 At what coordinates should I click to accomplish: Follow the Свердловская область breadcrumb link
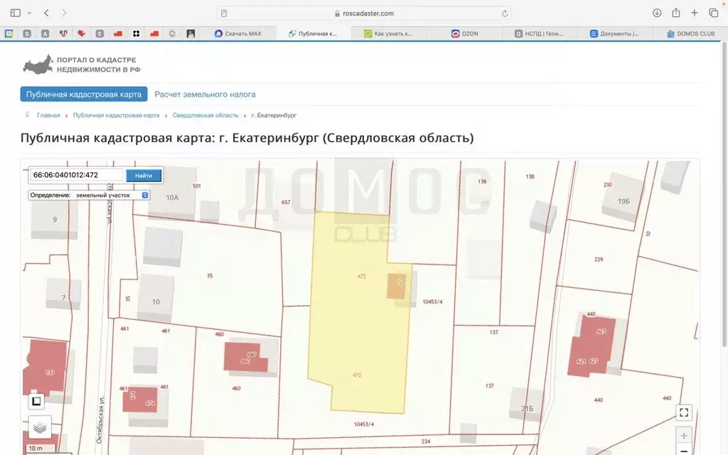click(x=205, y=115)
